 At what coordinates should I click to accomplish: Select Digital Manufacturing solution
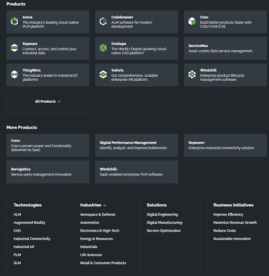[165, 223]
